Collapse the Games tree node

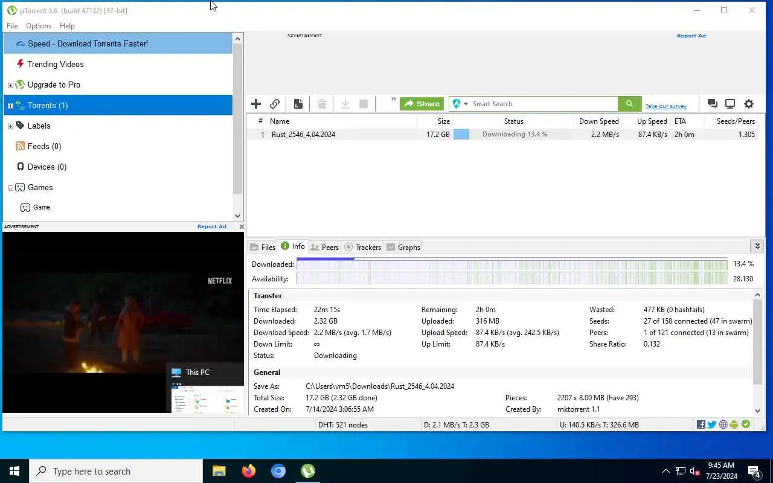click(10, 188)
